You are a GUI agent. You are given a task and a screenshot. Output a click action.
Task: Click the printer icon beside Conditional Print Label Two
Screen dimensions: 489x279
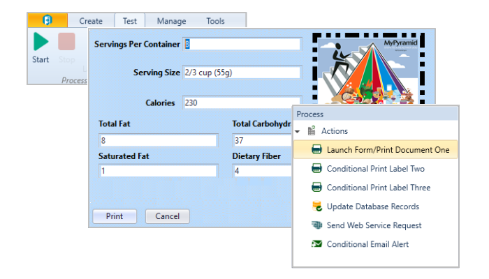tap(316, 169)
